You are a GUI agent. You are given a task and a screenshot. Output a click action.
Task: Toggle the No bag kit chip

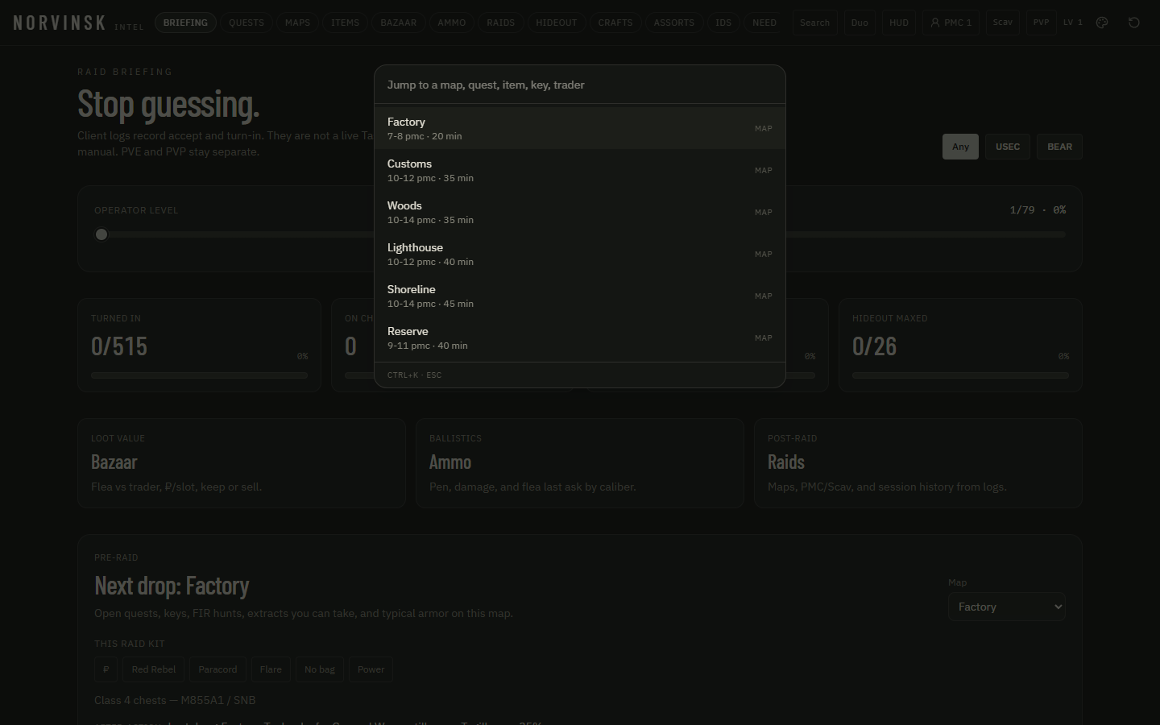click(x=320, y=669)
